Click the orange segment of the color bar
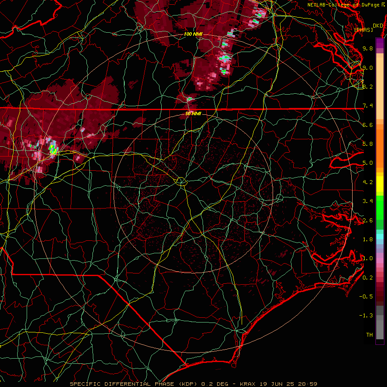 tap(380, 146)
